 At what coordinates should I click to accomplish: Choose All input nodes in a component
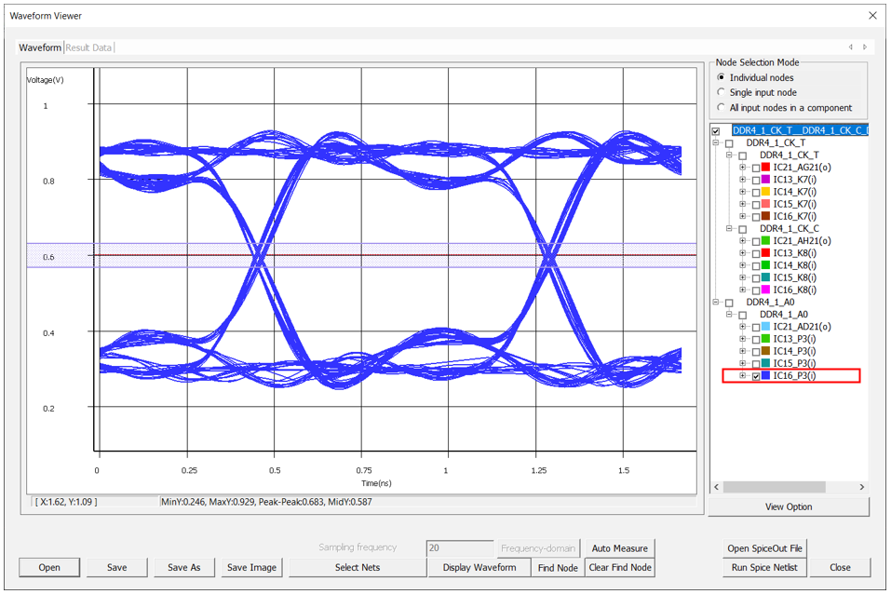click(x=722, y=107)
